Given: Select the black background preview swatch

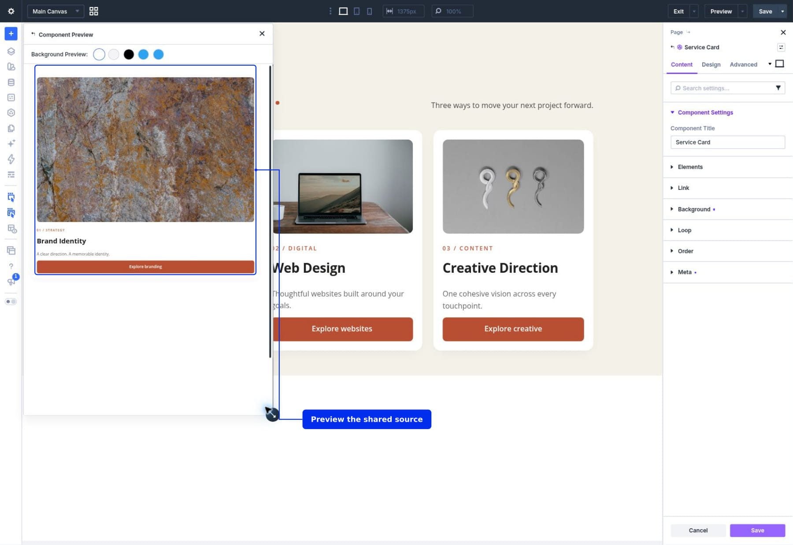Looking at the screenshot, I should (x=129, y=54).
